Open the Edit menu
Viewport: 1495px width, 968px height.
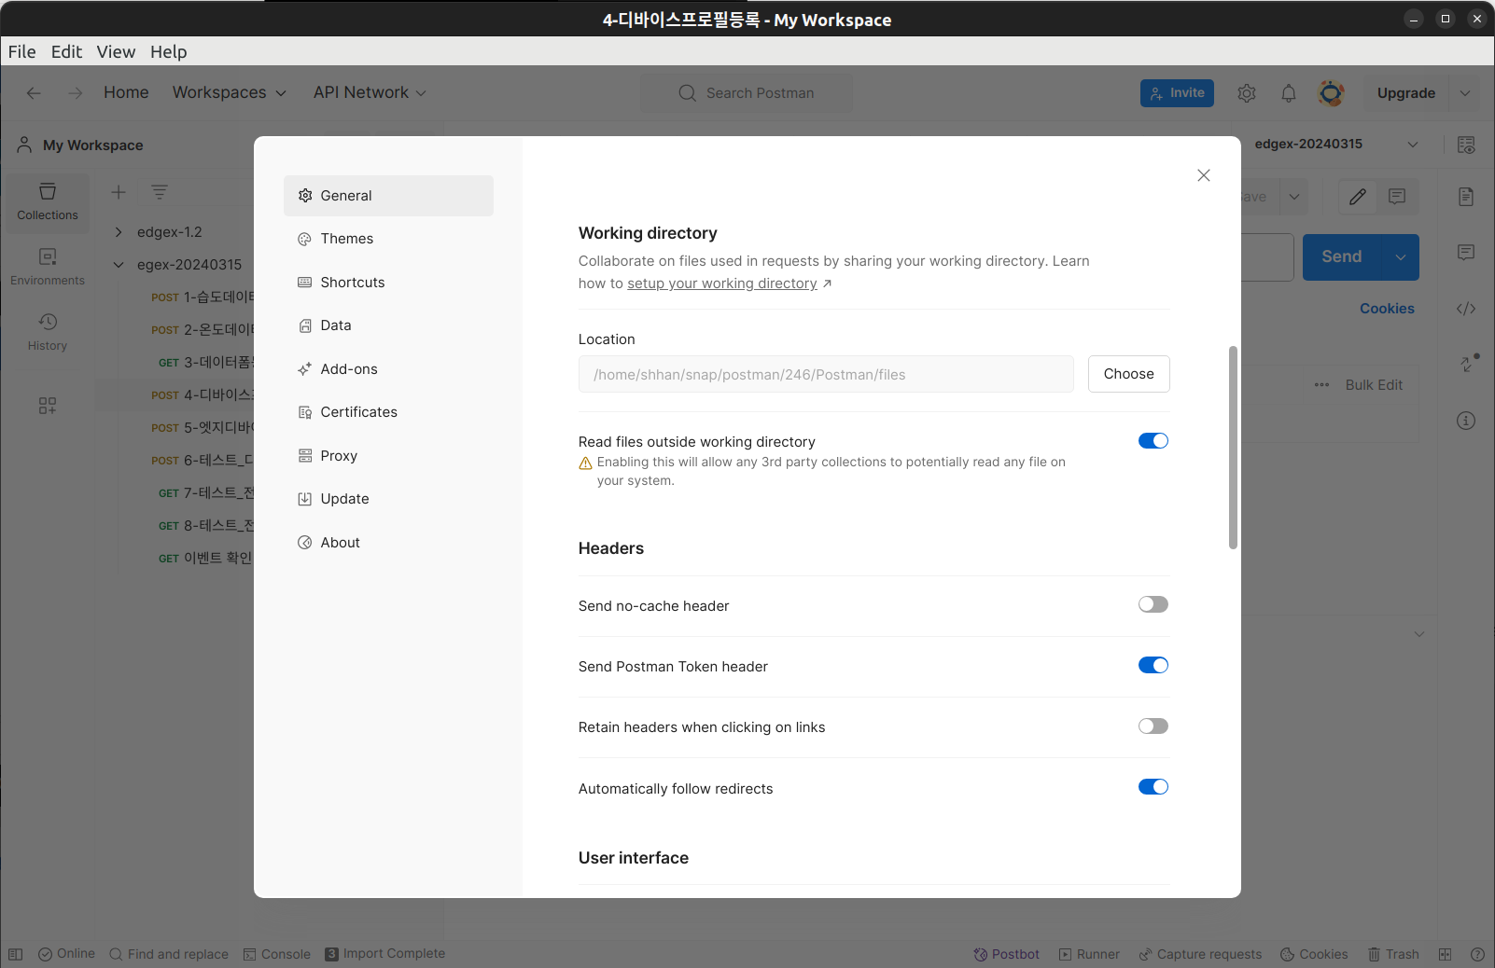coord(66,52)
